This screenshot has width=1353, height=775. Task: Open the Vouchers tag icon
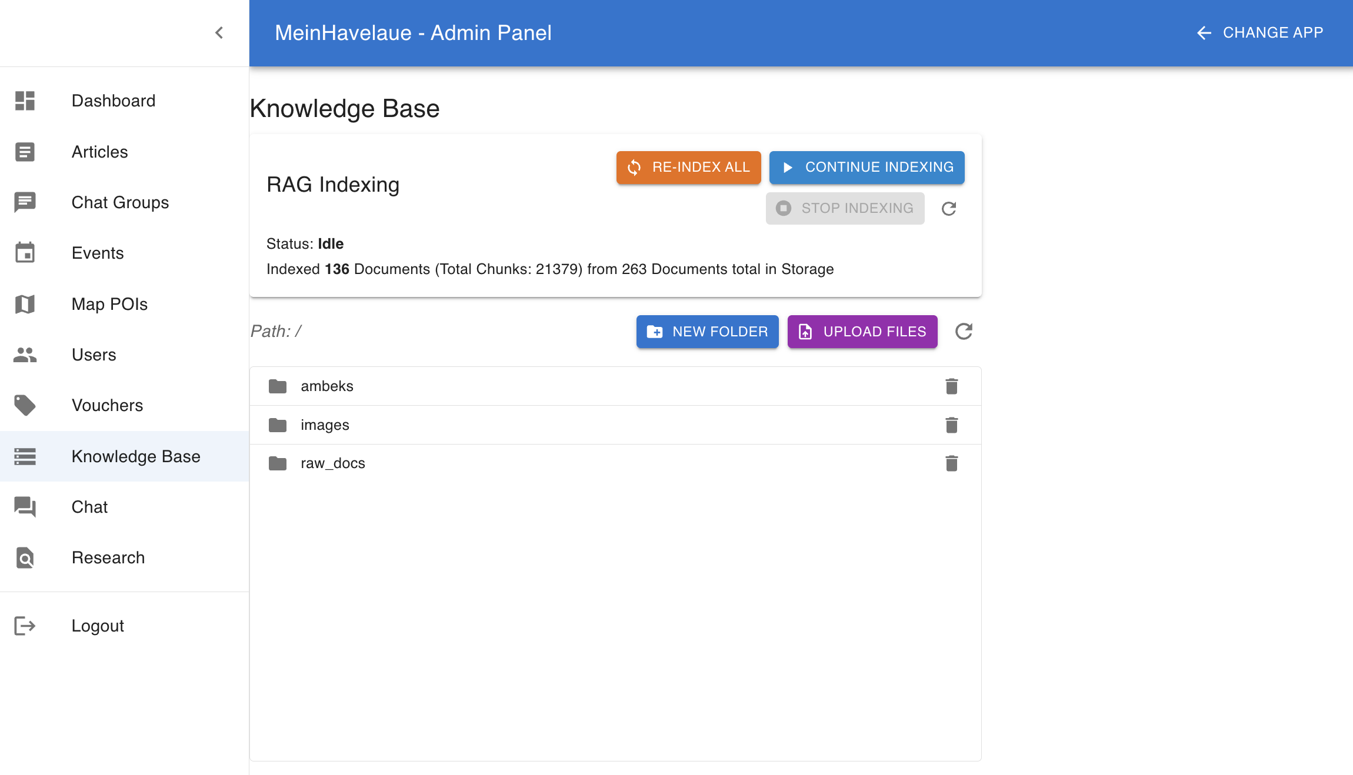tap(25, 405)
